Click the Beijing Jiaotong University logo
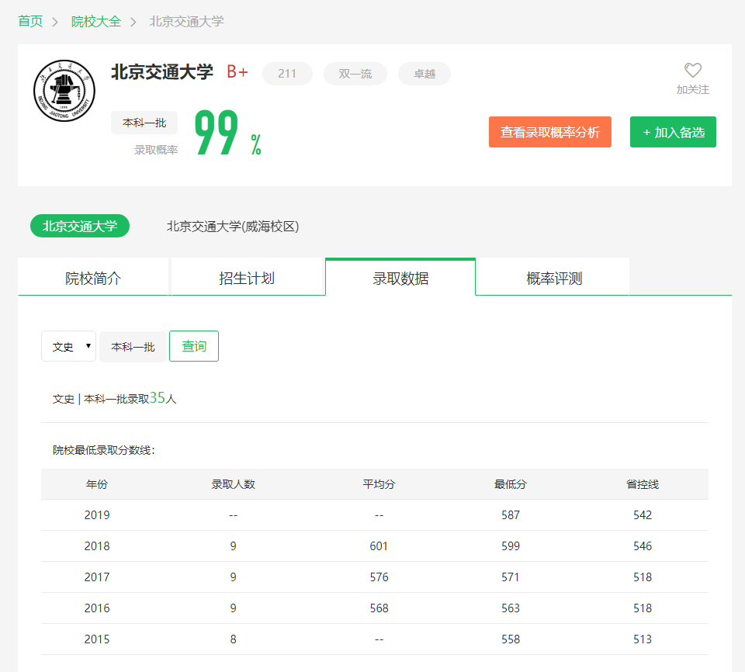745x672 pixels. tap(64, 90)
